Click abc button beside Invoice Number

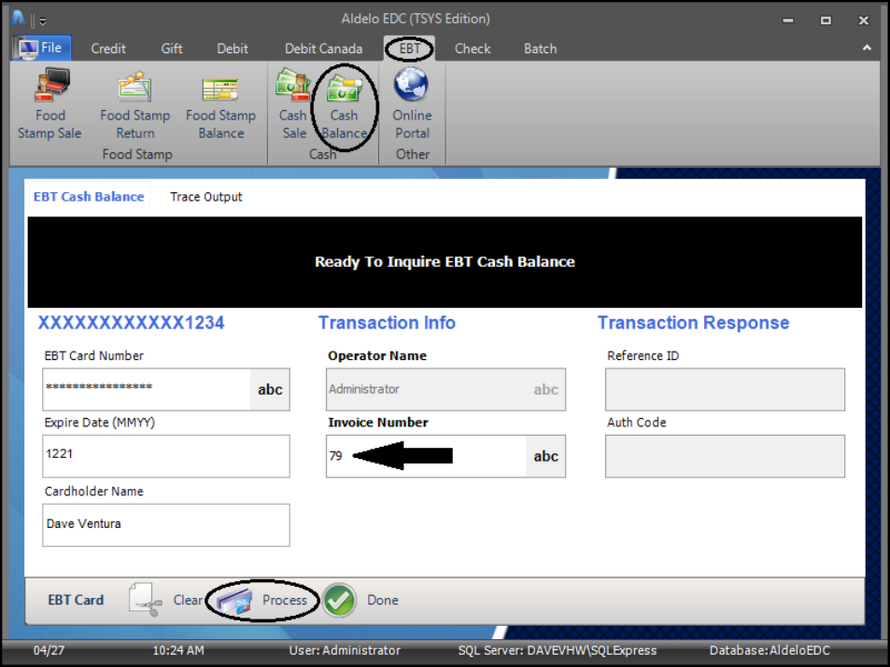[546, 456]
